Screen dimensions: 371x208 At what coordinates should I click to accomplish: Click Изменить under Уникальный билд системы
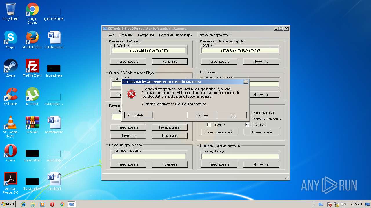(261, 164)
